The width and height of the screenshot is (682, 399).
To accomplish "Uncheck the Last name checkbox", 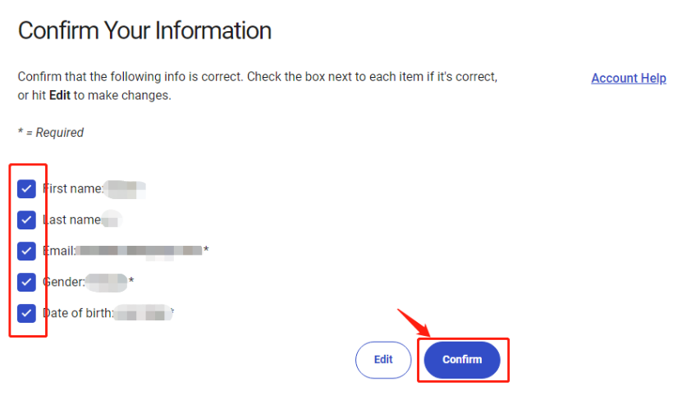I will pos(26,220).
